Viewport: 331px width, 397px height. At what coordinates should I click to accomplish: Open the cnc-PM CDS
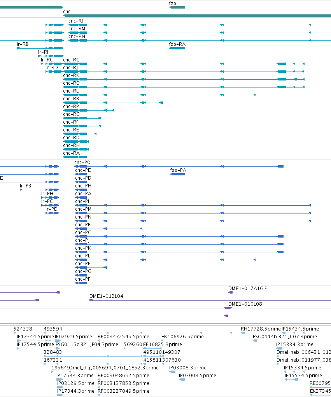(x=83, y=209)
